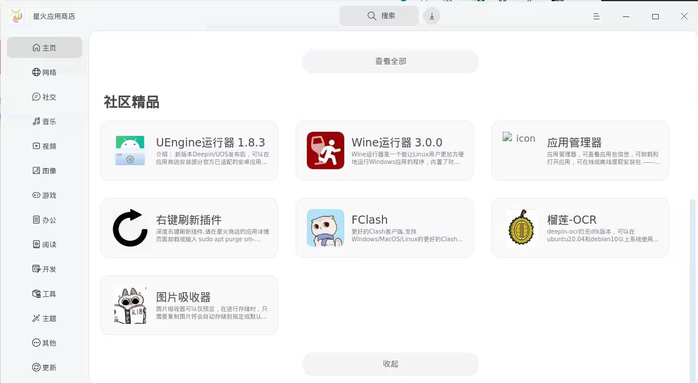Click the 榴莲-OCR description text

tap(603, 235)
